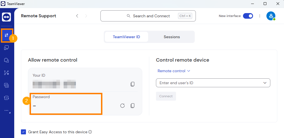
Task: Go back with the left navigation arrow
Action: coord(77,16)
